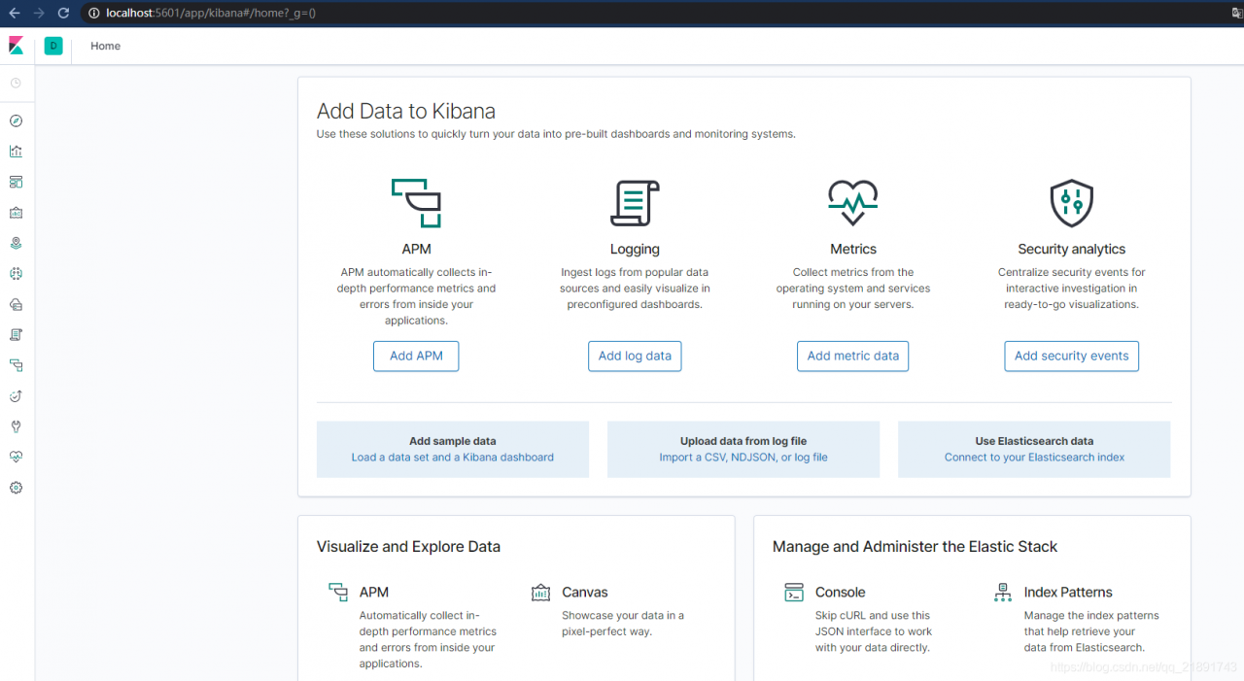
Task: Click the Metrics title text
Action: (853, 250)
